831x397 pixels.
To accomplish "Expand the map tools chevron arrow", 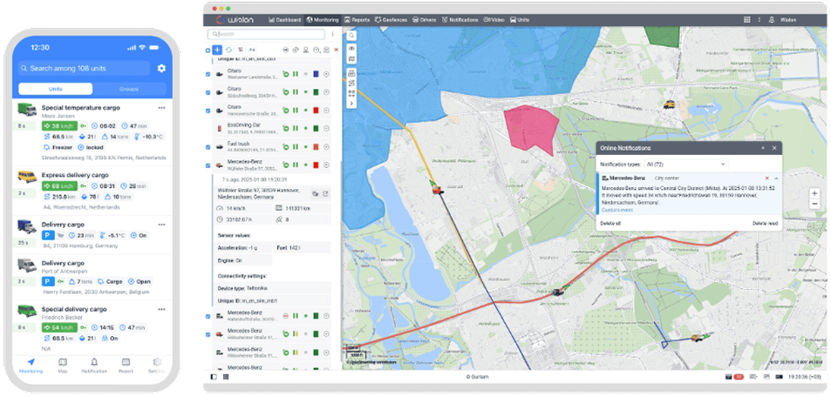I will pos(351,103).
